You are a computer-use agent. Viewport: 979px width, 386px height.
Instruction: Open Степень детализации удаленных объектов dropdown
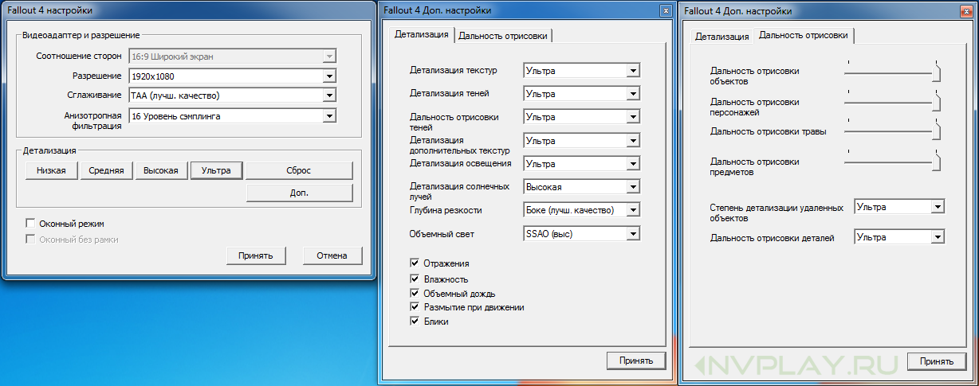[899, 207]
